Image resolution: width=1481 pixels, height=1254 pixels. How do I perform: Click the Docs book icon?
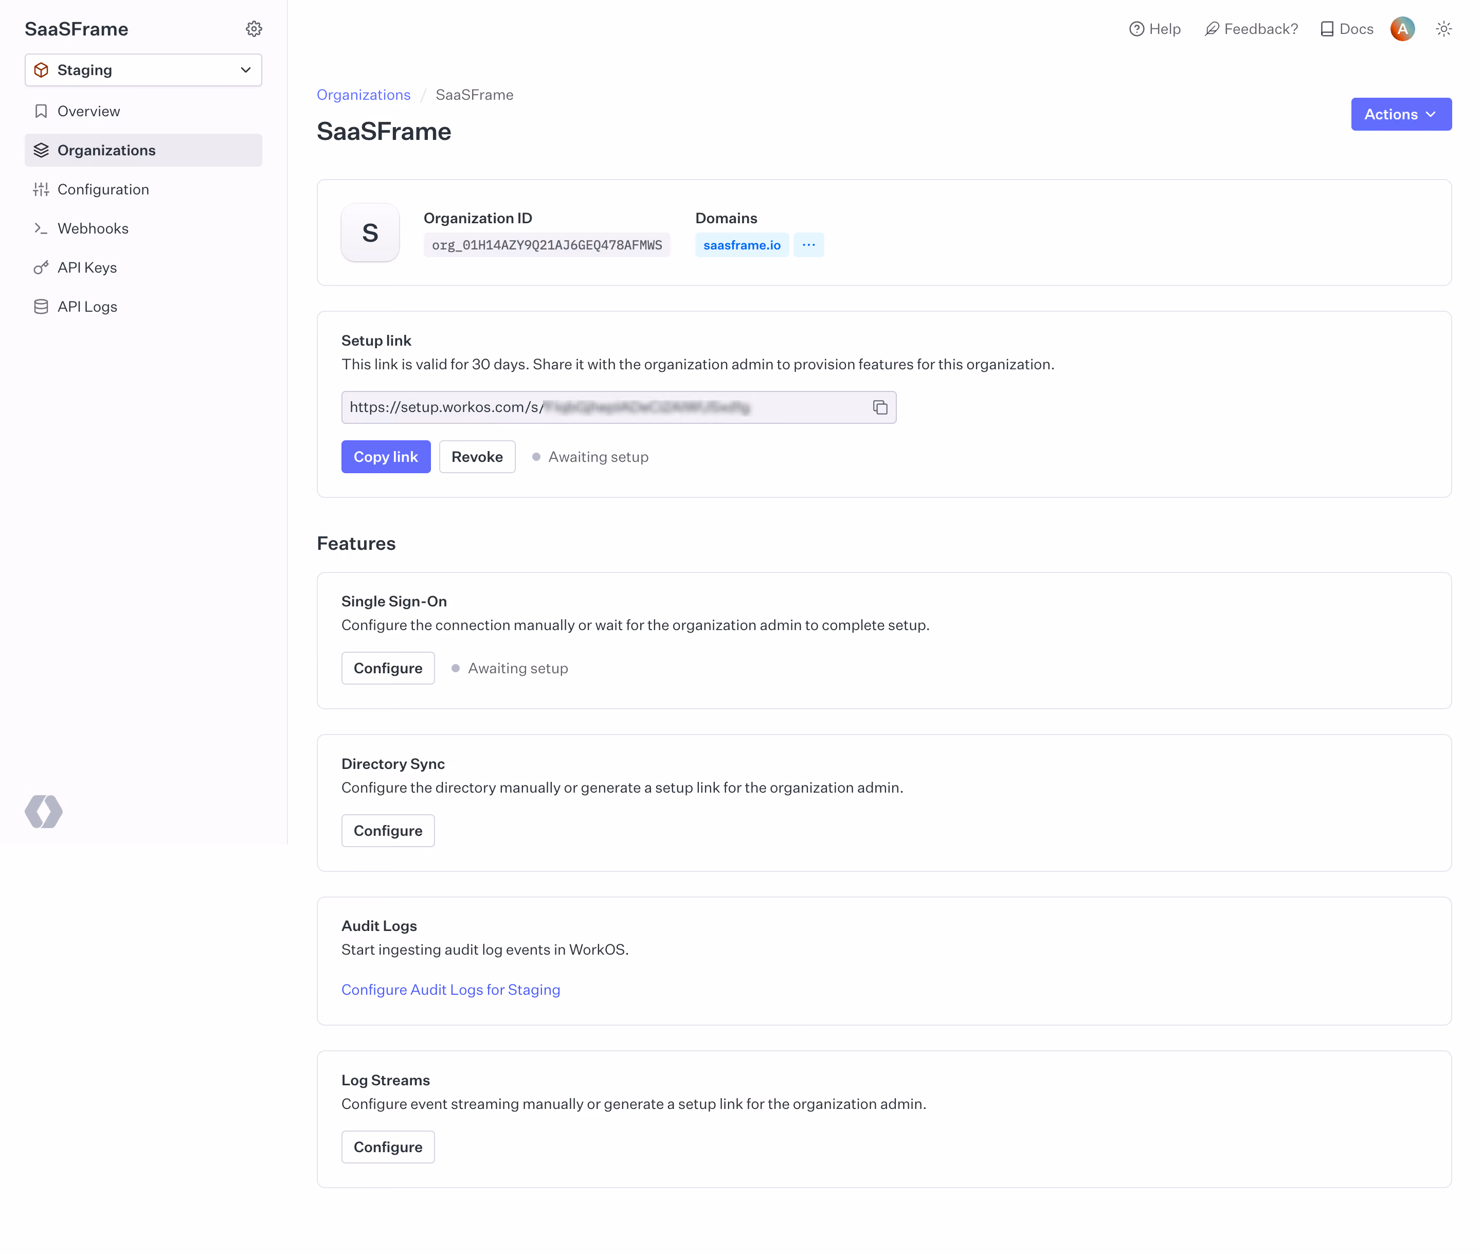click(1327, 29)
